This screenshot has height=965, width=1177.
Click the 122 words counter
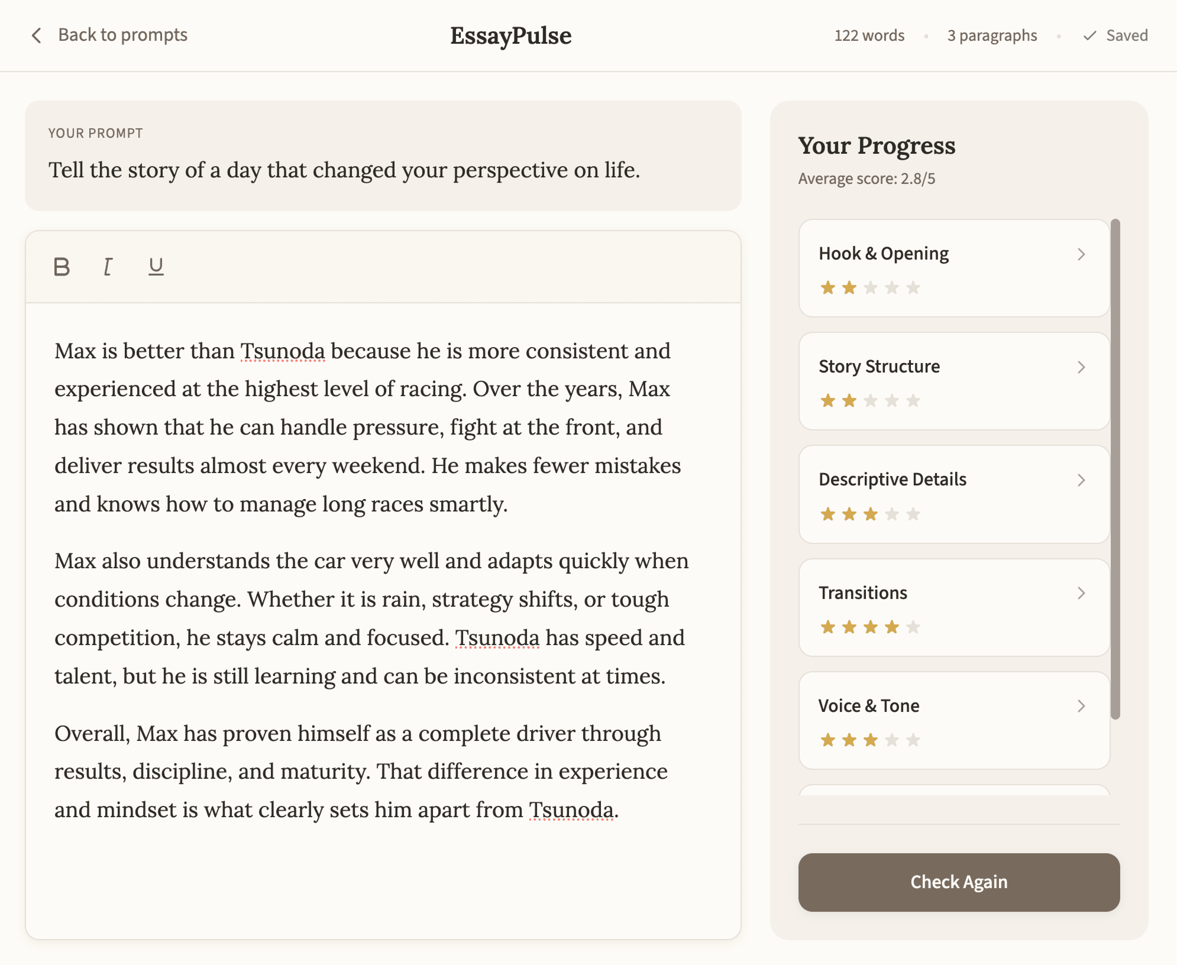(x=869, y=35)
